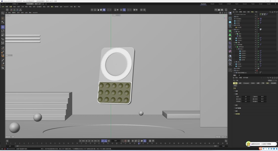
Task: Expand the 克隆 tree node
Action: point(234,43)
